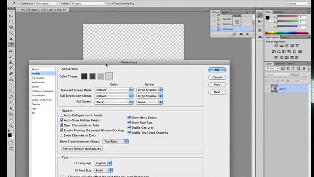Add a Curves adjustment
The image size is (314, 177).
coord(287,46)
